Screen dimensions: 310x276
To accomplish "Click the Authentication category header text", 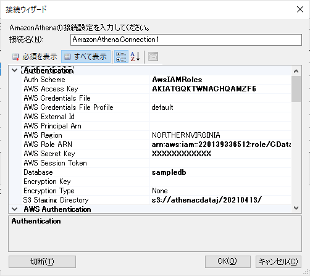I will [x=48, y=70].
